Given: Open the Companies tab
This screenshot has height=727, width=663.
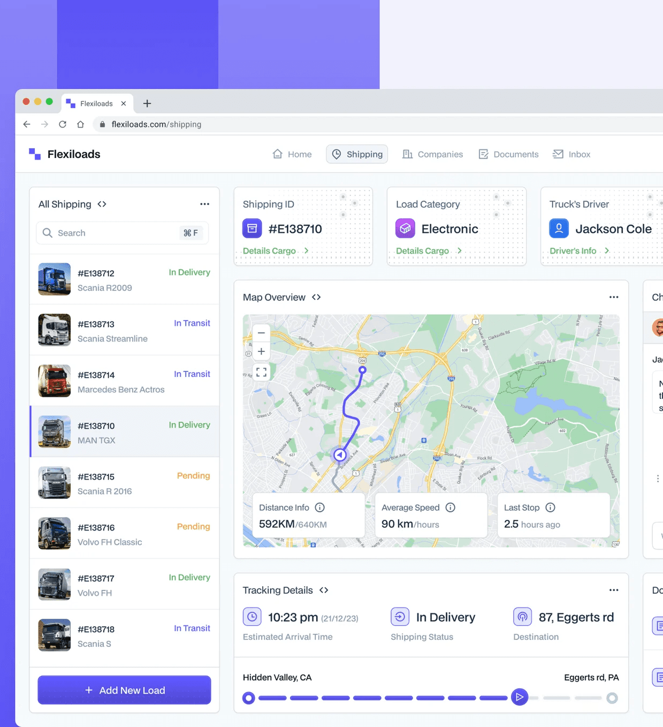Looking at the screenshot, I should coord(432,154).
